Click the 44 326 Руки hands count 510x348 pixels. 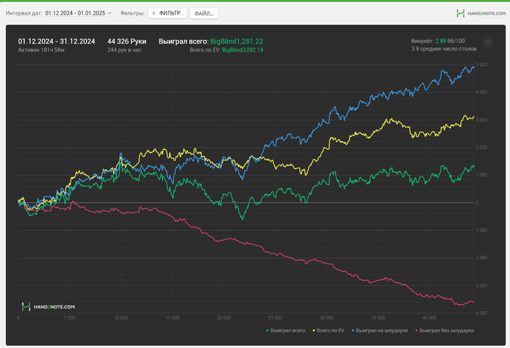(127, 41)
